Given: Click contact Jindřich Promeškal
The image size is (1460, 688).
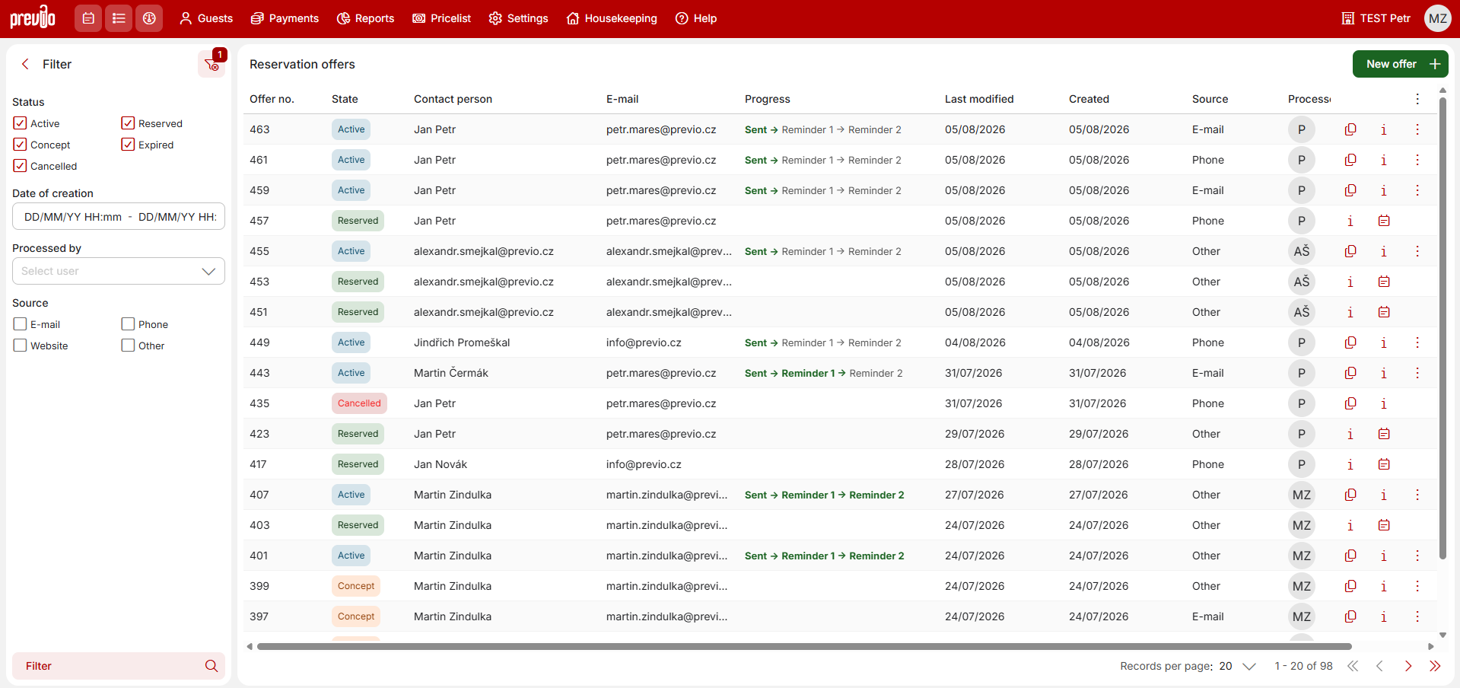Looking at the screenshot, I should click(x=462, y=342).
